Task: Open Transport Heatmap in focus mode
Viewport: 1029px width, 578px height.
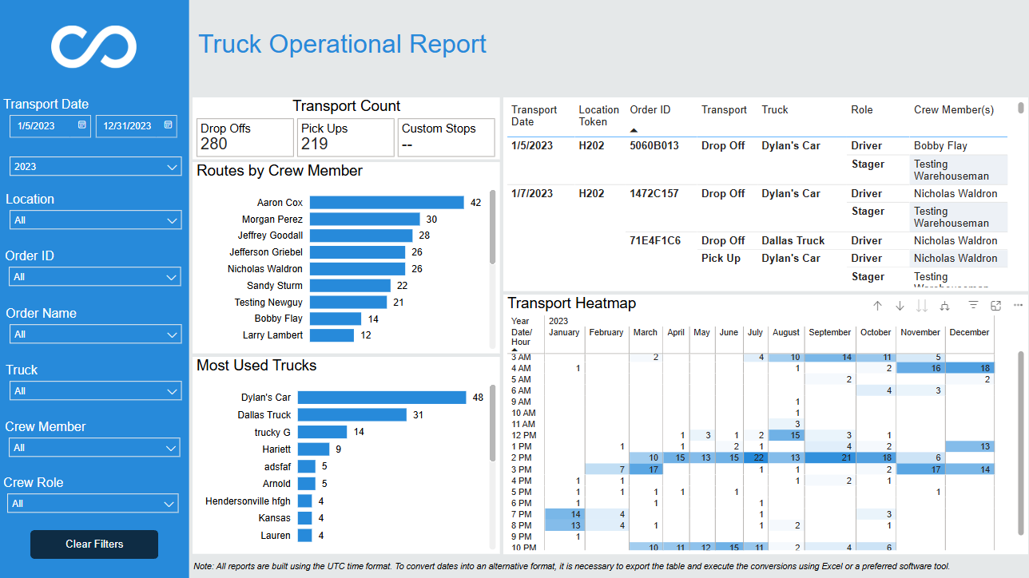Action: tap(995, 306)
